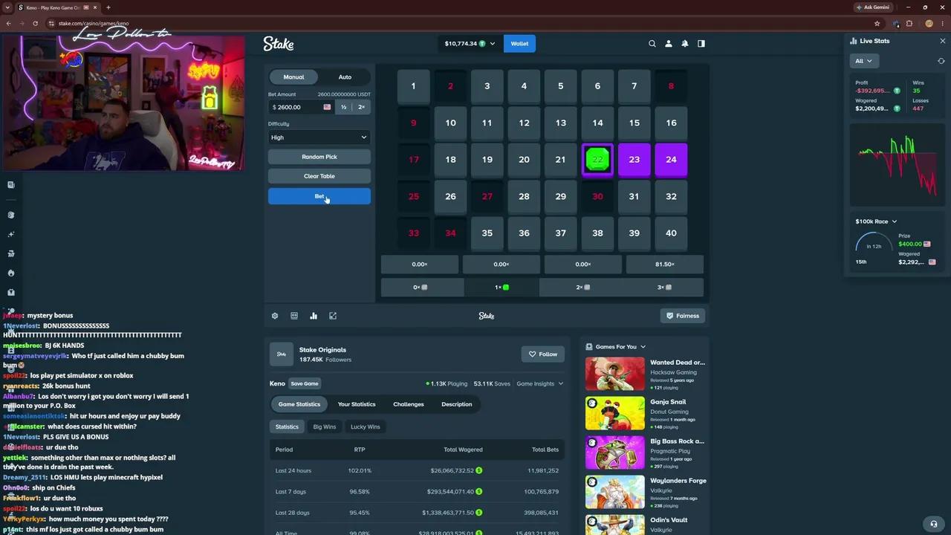Deselect Keno number 22
Screen dimensions: 951x535
(x=597, y=160)
